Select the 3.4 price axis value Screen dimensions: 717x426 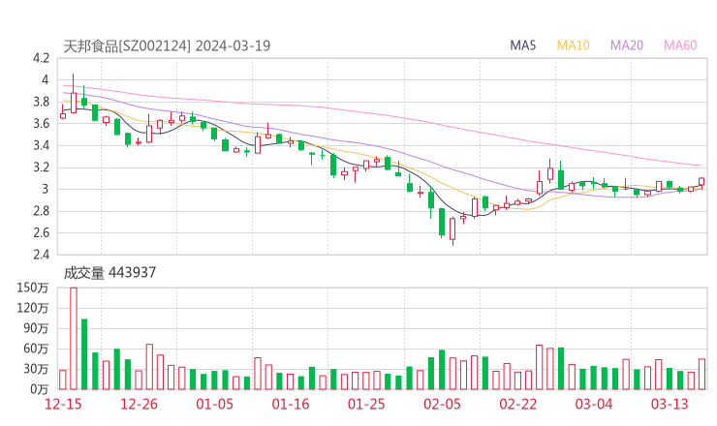pyautogui.click(x=41, y=145)
